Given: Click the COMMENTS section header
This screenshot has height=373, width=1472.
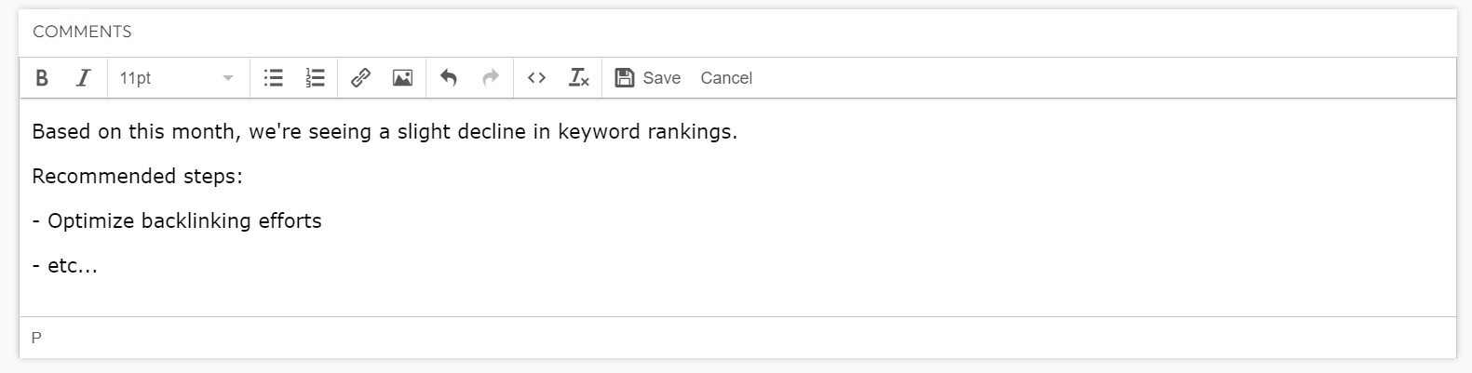Looking at the screenshot, I should [x=82, y=32].
